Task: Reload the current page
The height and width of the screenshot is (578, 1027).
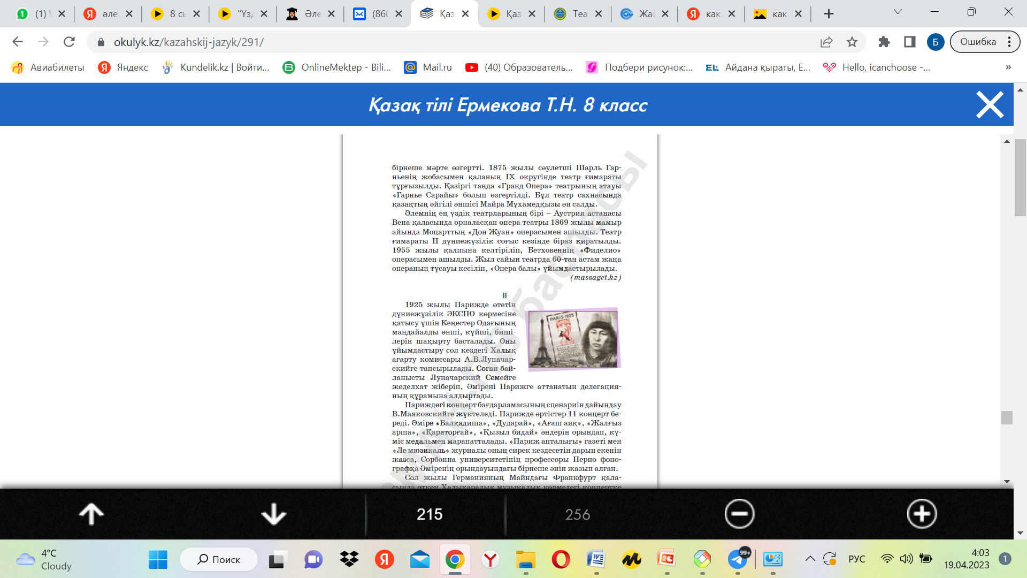Action: [69, 42]
